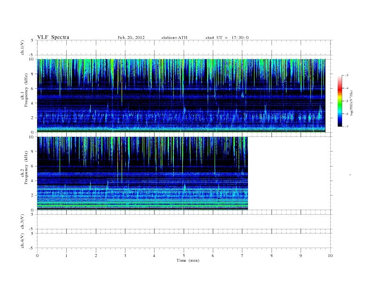Image resolution: width=372 pixels, height=287 pixels.
Task: Click the "-6" colorbar tick value
Action: (346, 113)
